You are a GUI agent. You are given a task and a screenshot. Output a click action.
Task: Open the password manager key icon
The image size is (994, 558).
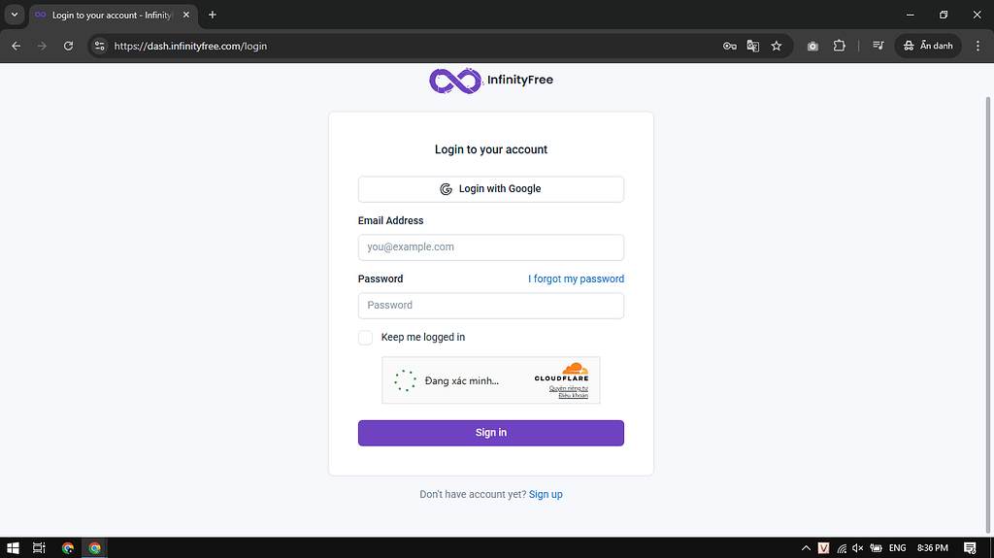click(730, 46)
